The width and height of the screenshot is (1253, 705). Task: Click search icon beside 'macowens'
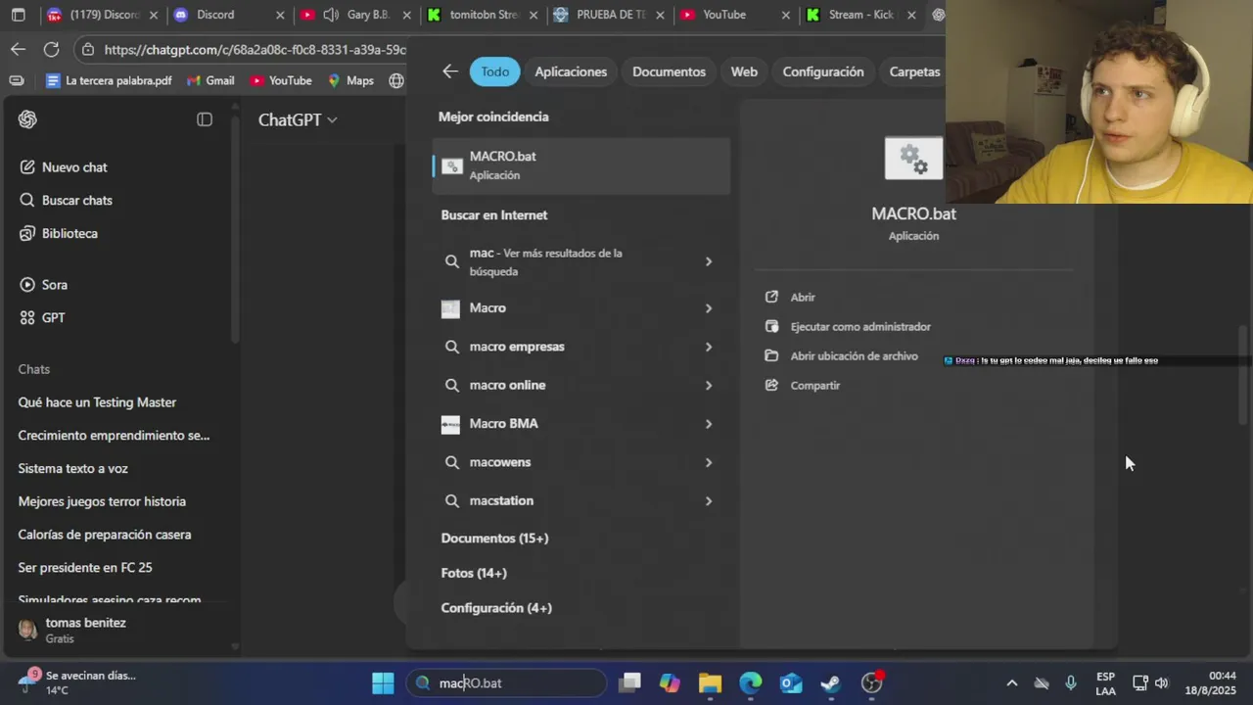point(451,462)
